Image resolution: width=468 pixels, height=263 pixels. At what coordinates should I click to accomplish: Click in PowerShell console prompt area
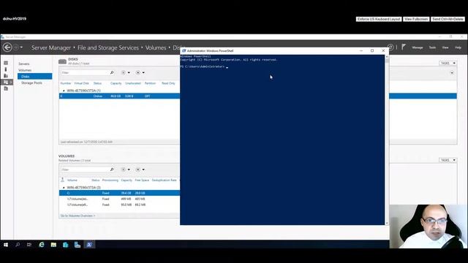pyautogui.click(x=282, y=140)
